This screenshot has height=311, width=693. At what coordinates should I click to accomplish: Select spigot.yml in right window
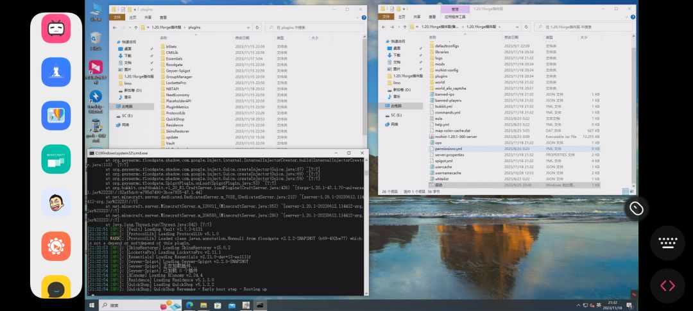tap(444, 161)
